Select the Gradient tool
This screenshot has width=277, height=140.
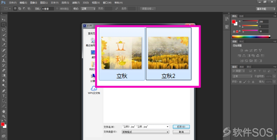click(4, 75)
